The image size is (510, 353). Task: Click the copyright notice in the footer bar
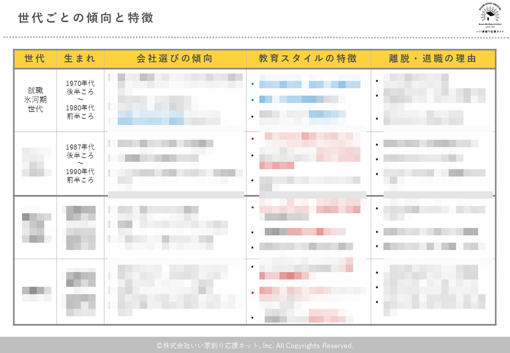pos(255,345)
